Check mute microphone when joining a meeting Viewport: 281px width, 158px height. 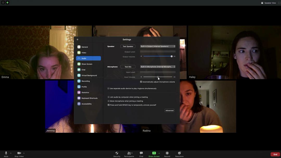(x=108, y=101)
